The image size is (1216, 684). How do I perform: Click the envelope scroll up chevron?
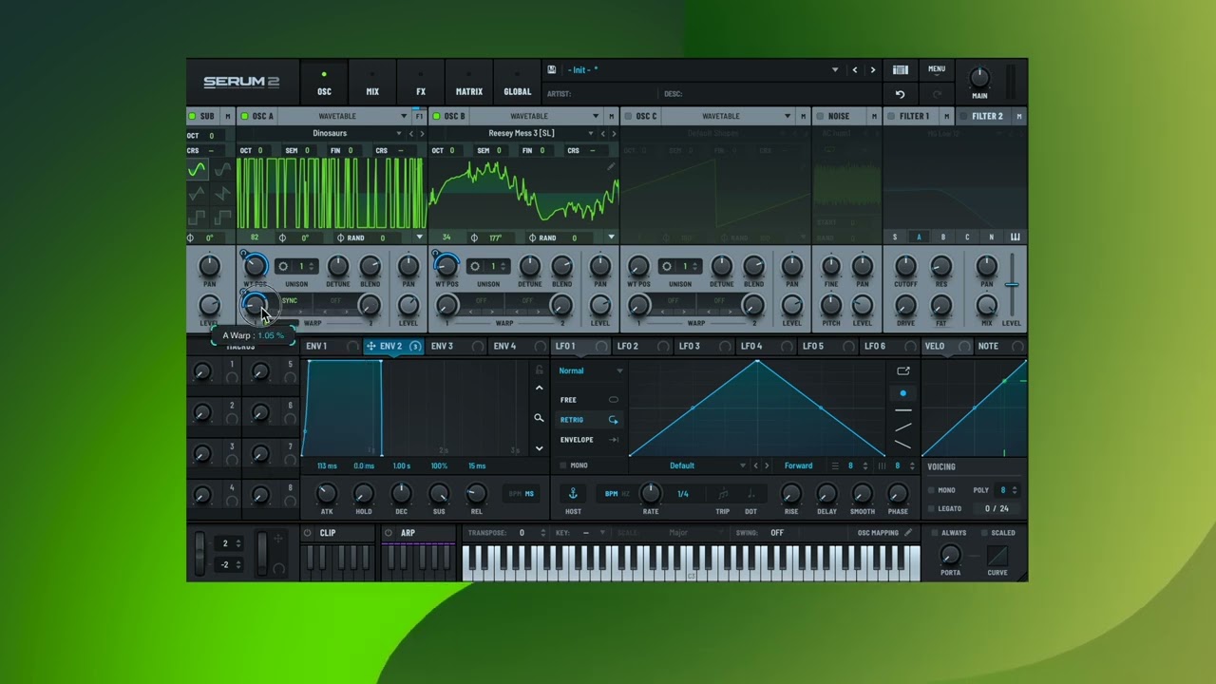coord(539,388)
